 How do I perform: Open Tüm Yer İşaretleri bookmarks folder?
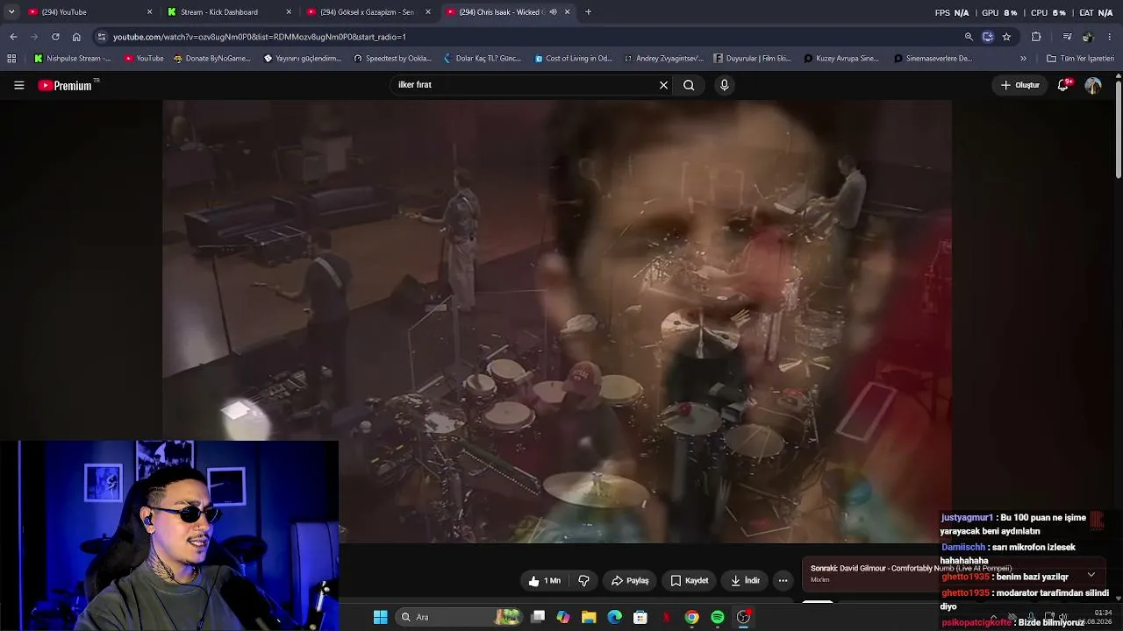click(x=1080, y=59)
